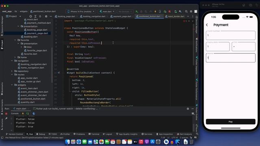The height and width of the screenshot is (146, 260).
Task: Click Hot Reload lightning icon in Run console toolbar
Action: click(x=23, y=114)
